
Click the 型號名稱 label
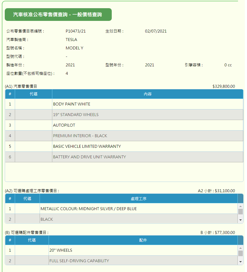click(15, 48)
